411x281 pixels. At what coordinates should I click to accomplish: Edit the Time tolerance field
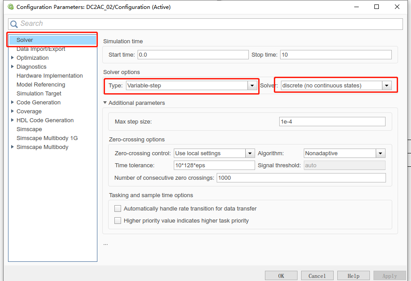[214, 165]
